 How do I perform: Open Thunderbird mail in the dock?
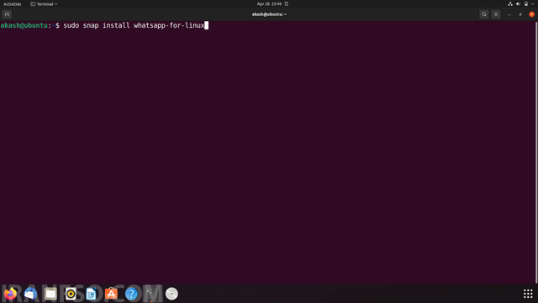click(30, 294)
